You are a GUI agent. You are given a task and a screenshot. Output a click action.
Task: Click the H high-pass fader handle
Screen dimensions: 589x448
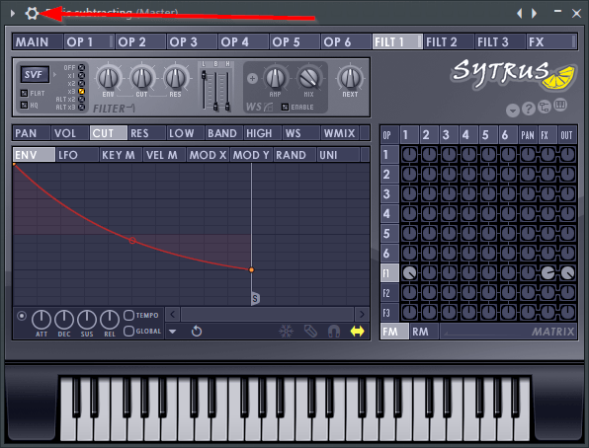227,107
